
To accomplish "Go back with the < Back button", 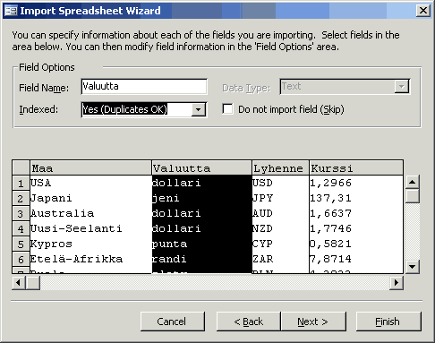I will 249,322.
